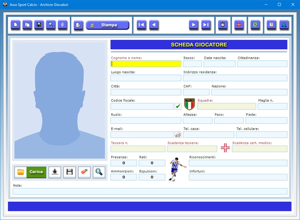Click the Scadenza tessera field
Screen dimensions: 300x220
click(192, 149)
